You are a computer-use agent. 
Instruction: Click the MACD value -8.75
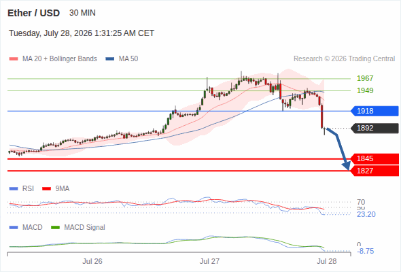[366, 252]
